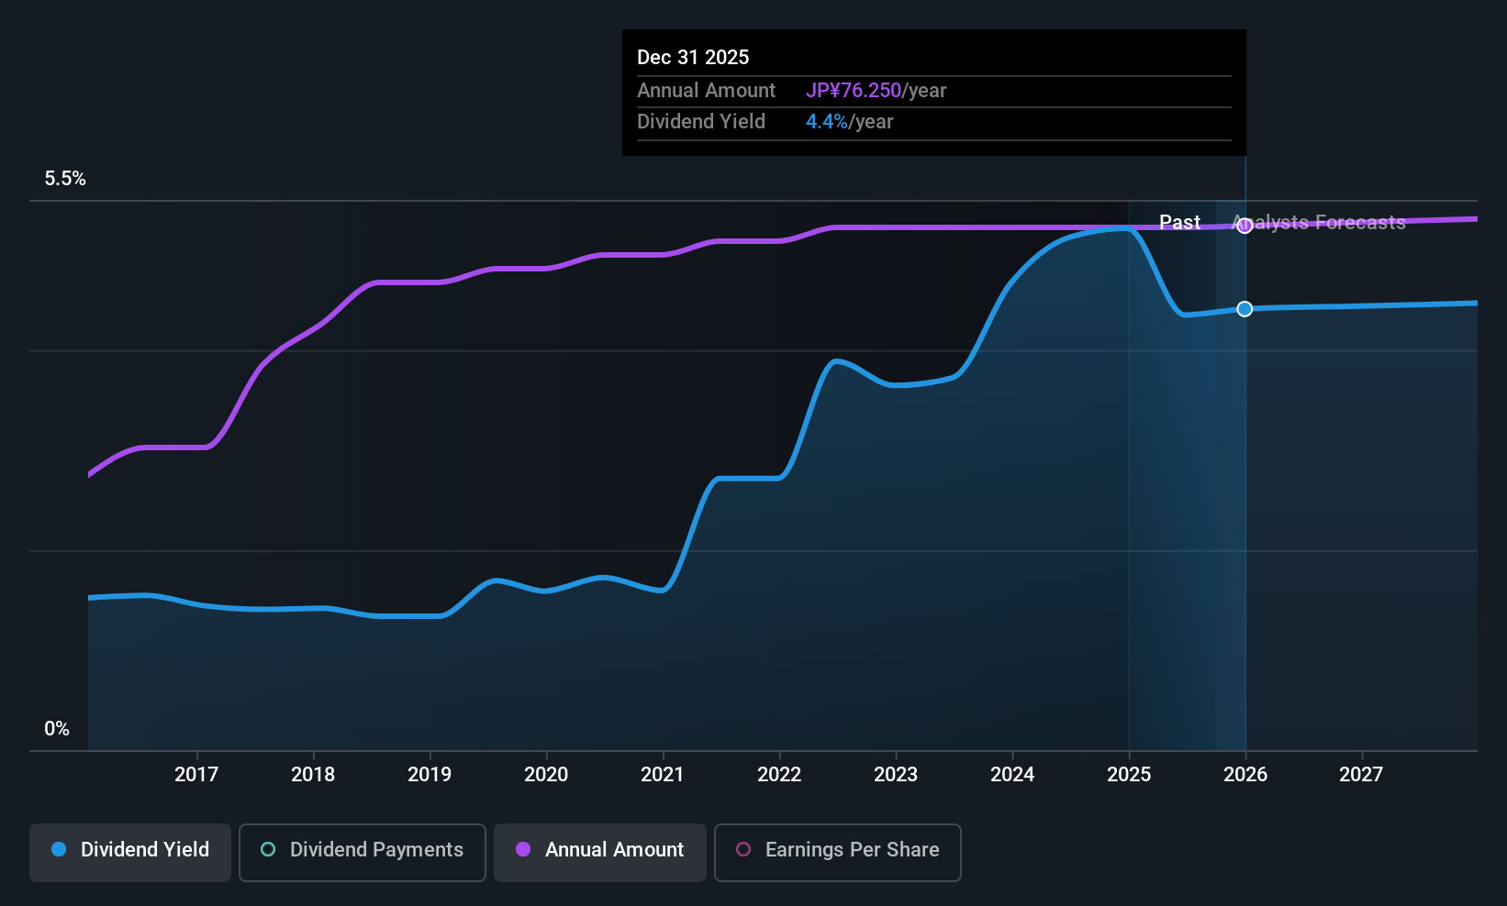The width and height of the screenshot is (1507, 906).
Task: Click the 2017 x-axis label
Action: (196, 774)
